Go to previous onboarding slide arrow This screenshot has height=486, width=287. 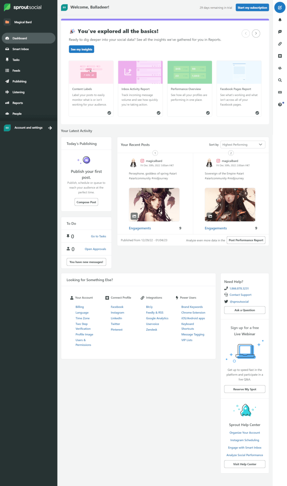246,33
